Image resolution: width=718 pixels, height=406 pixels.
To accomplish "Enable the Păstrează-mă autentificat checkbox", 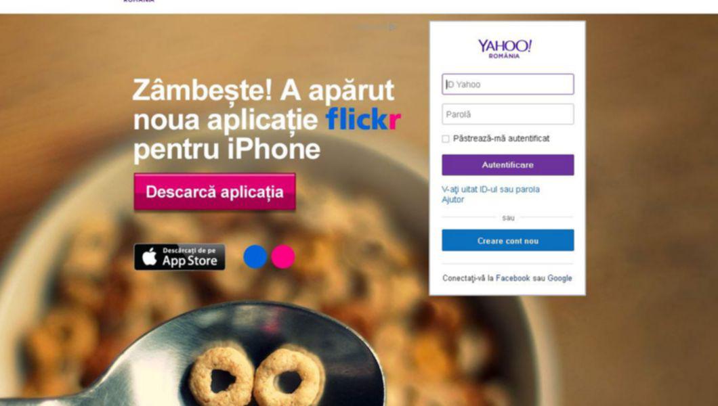I will tap(446, 139).
